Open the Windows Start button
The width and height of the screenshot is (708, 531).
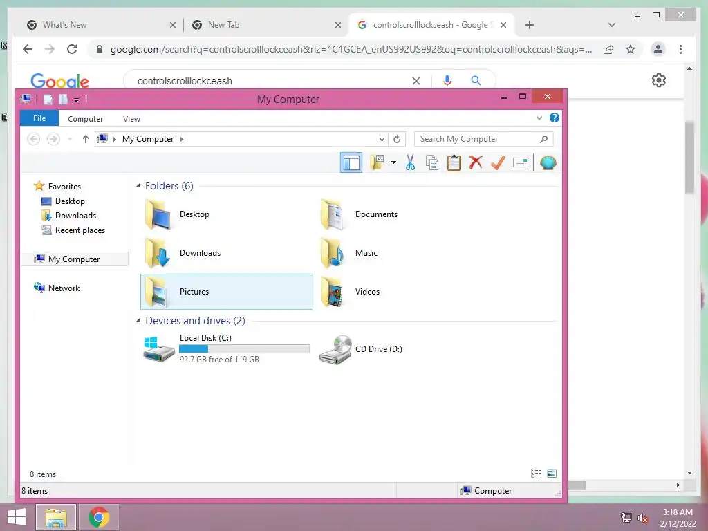click(x=17, y=517)
